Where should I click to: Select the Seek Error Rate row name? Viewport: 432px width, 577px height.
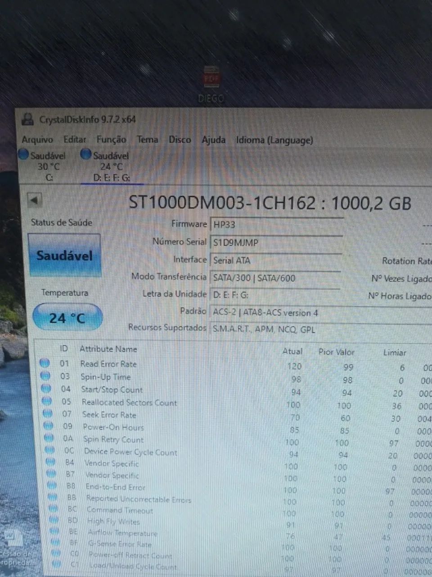(x=109, y=415)
